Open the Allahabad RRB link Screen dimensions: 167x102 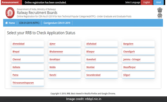coord(91,44)
